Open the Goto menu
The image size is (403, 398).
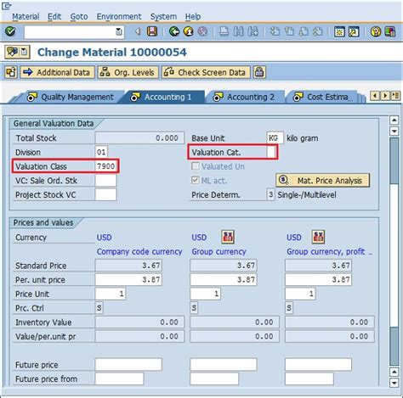pyautogui.click(x=79, y=17)
